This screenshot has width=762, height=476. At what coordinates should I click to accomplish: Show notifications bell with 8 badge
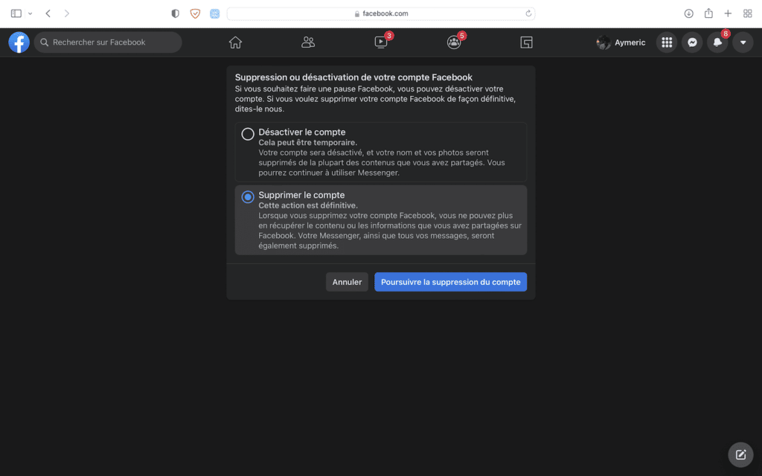[717, 42]
